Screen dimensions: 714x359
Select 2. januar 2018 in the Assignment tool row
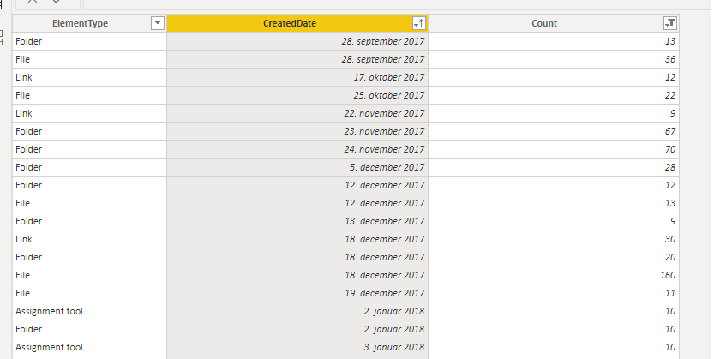297,311
